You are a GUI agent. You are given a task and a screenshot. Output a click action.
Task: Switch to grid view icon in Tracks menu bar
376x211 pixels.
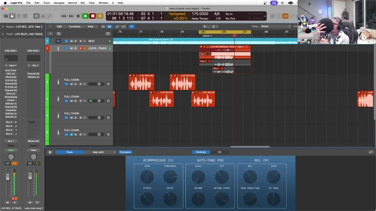click(103, 26)
